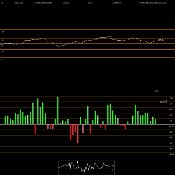Image resolution: width=175 pixels, height=175 pixels.
Task: Click the RSI value 60.34 label
Action: click(x=161, y=40)
